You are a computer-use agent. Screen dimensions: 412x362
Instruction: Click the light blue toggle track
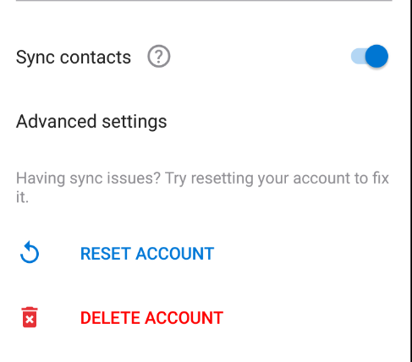click(x=358, y=57)
